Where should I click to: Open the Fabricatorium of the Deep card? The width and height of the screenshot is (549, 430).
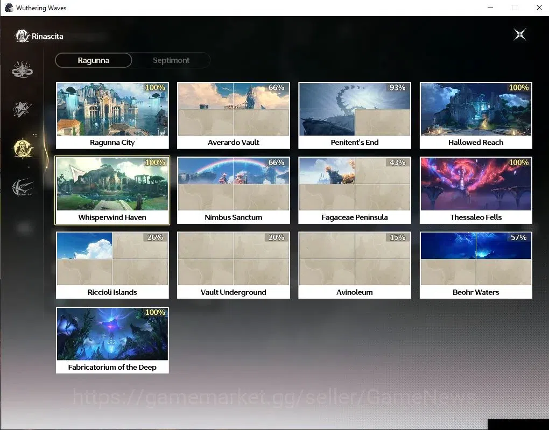(112, 340)
